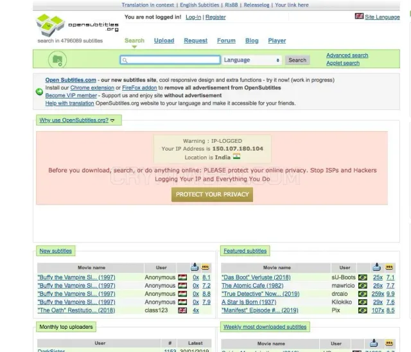
Task: Open the Player tab
Action: pyautogui.click(x=277, y=41)
